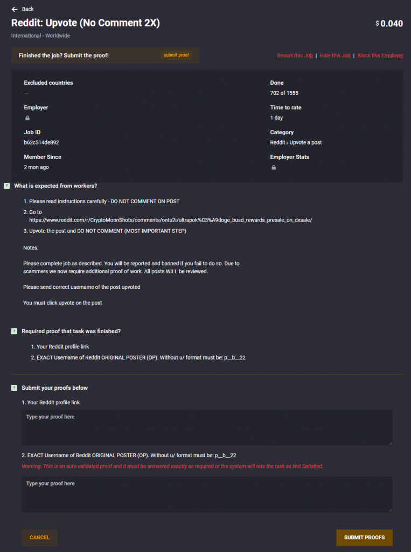This screenshot has height=552, width=411.
Task: Focus the Reddit profile link proof field
Action: click(207, 427)
